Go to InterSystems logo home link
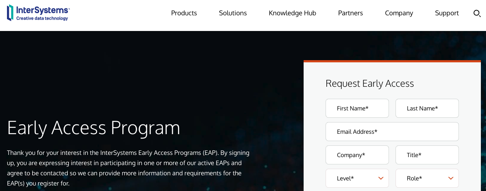 tap(38, 13)
